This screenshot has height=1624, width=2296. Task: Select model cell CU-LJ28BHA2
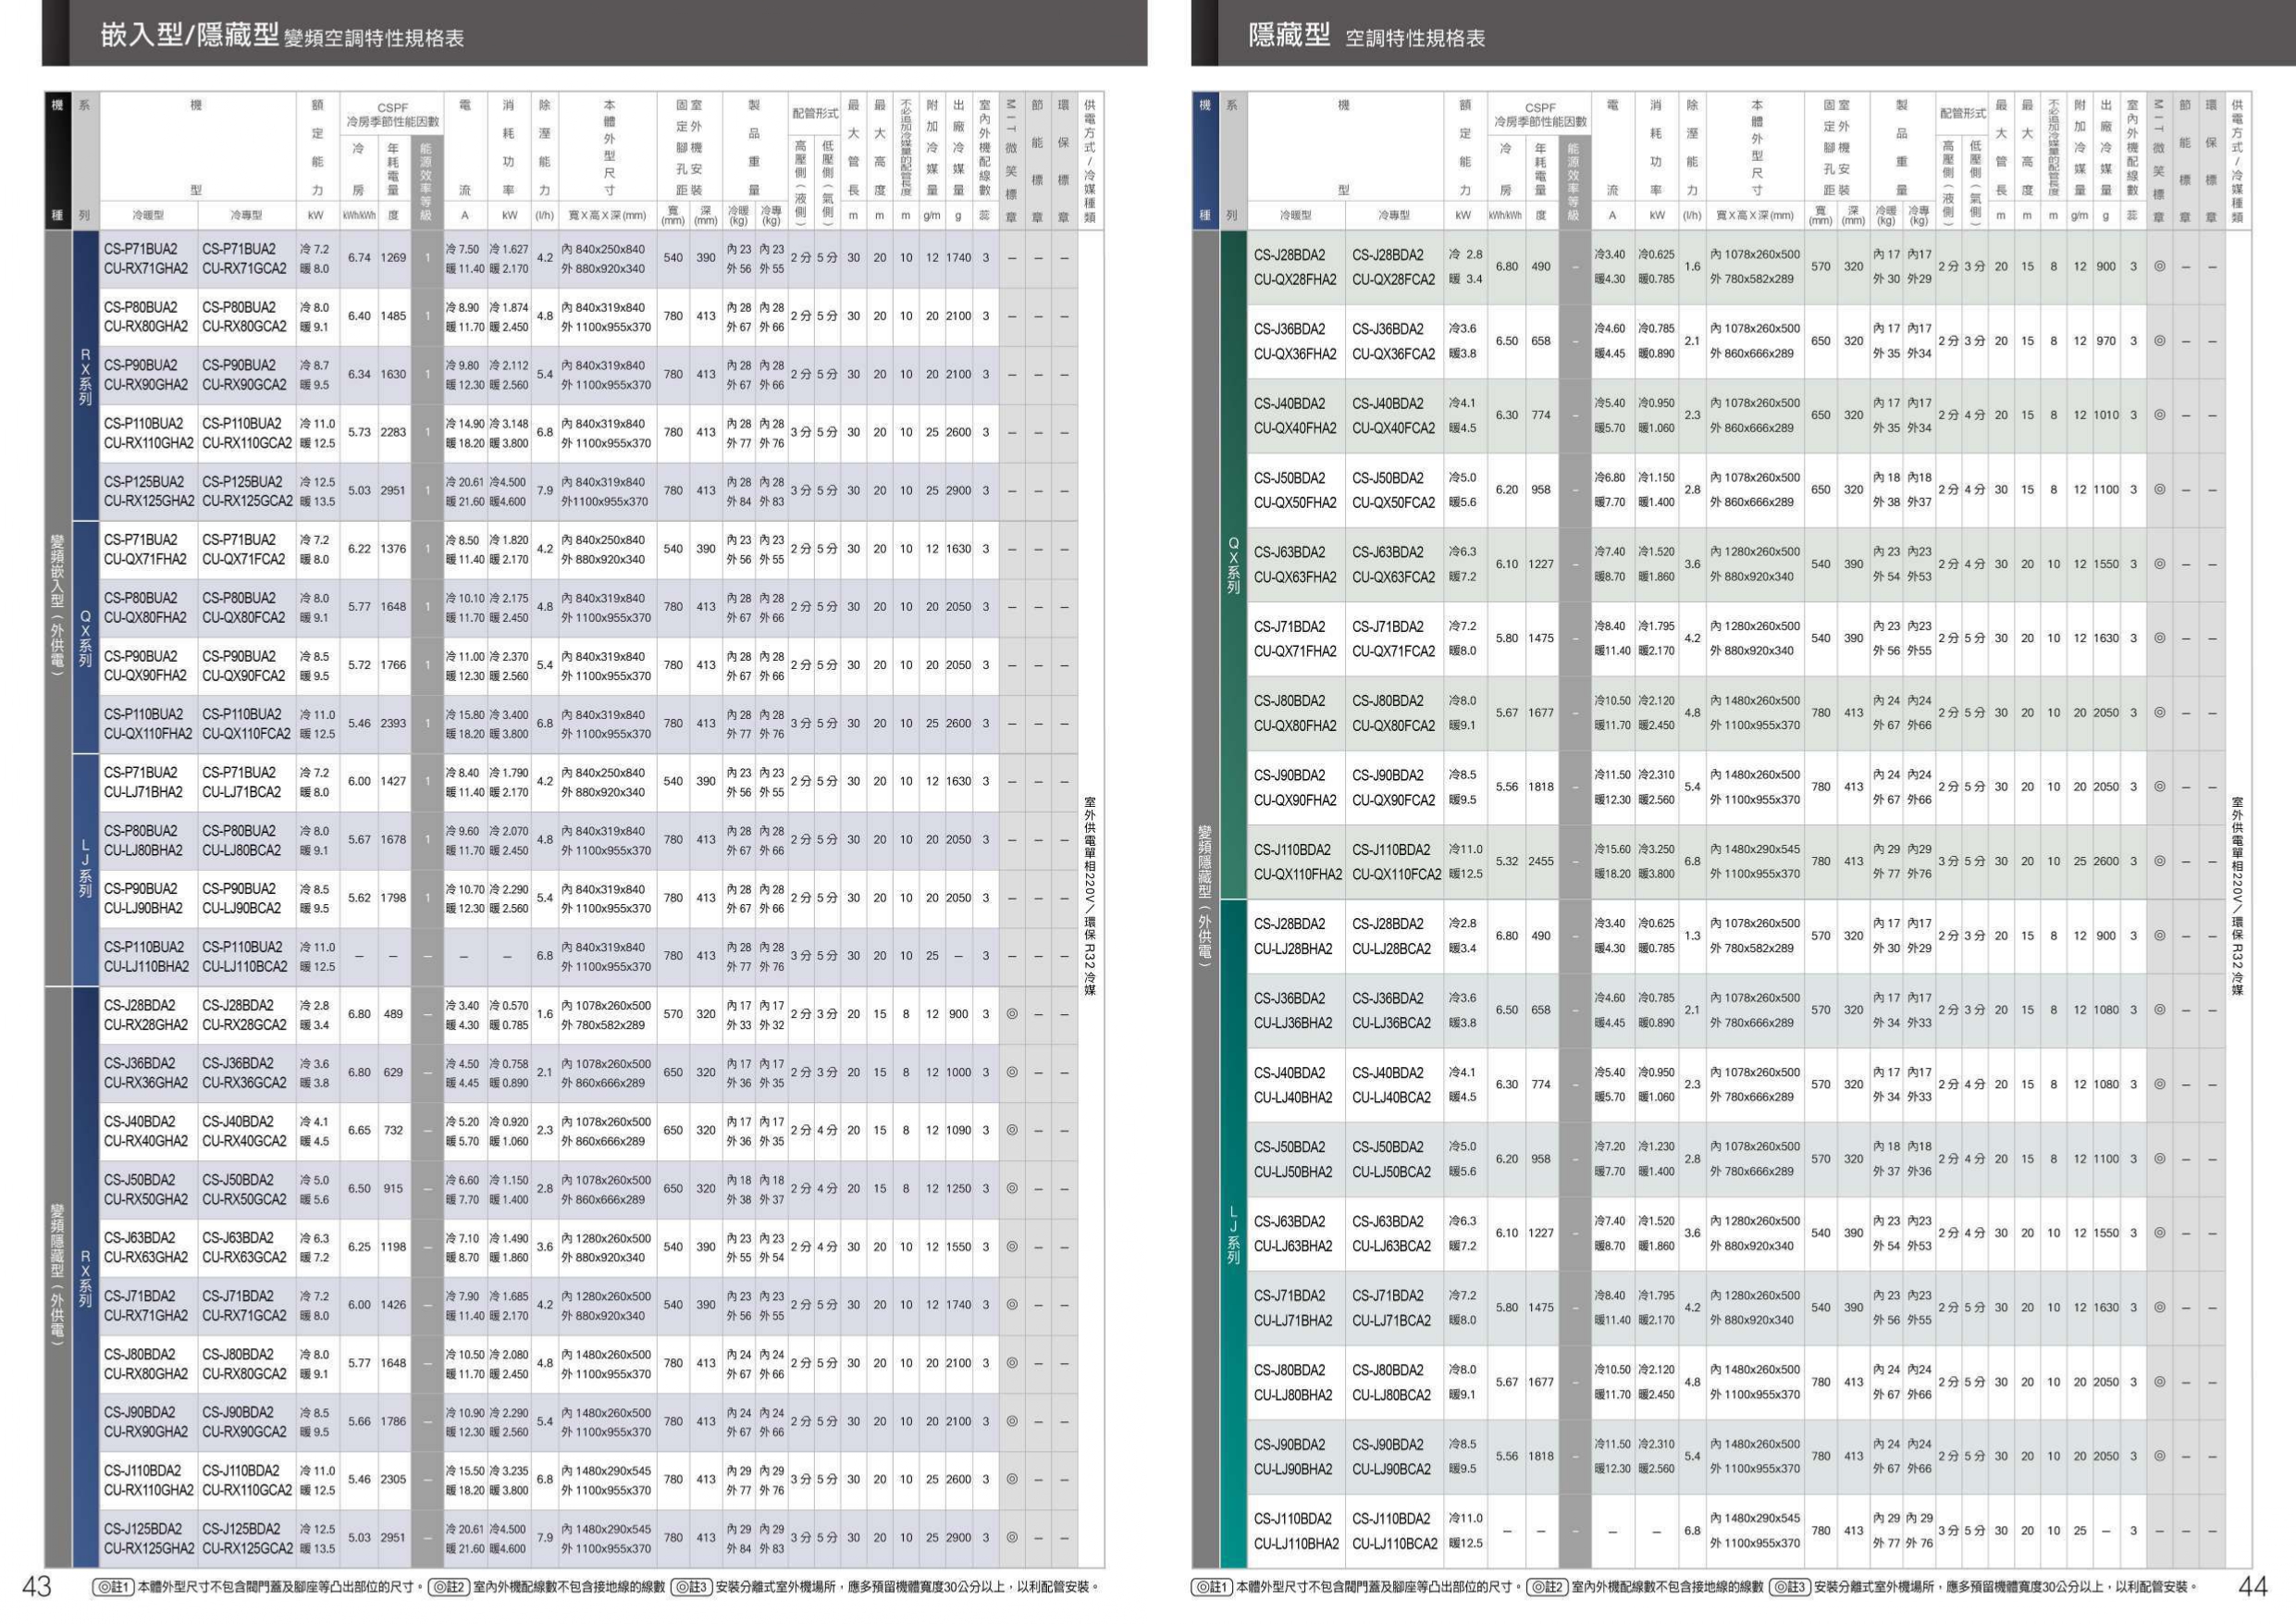(x=1293, y=948)
